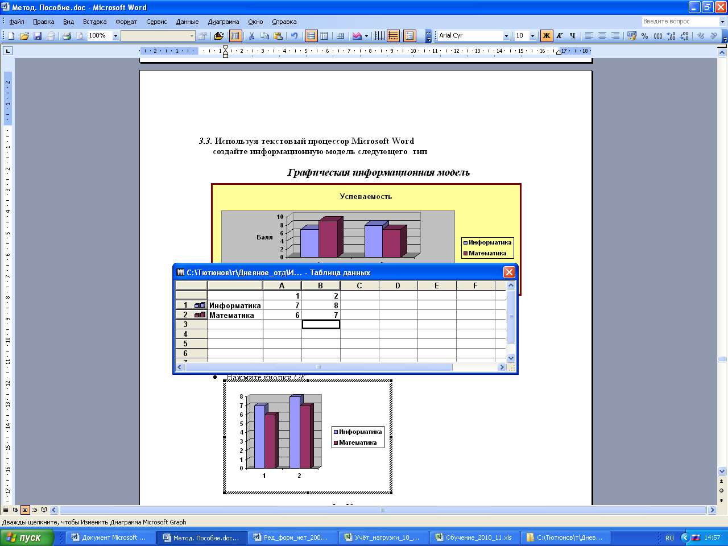Toggle underline Ч formatting
The height and width of the screenshot is (546, 728).
pos(573,36)
